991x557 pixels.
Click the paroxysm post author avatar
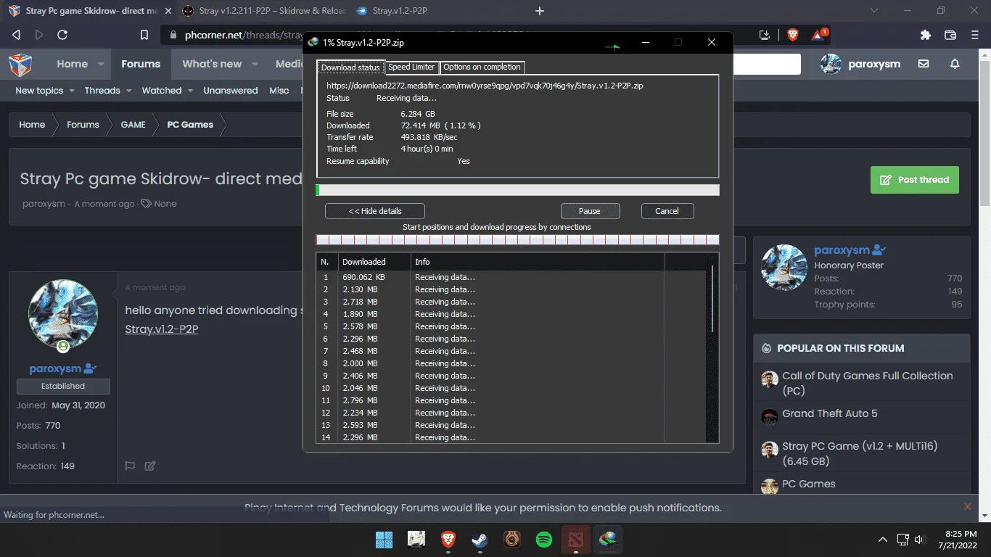point(63,315)
